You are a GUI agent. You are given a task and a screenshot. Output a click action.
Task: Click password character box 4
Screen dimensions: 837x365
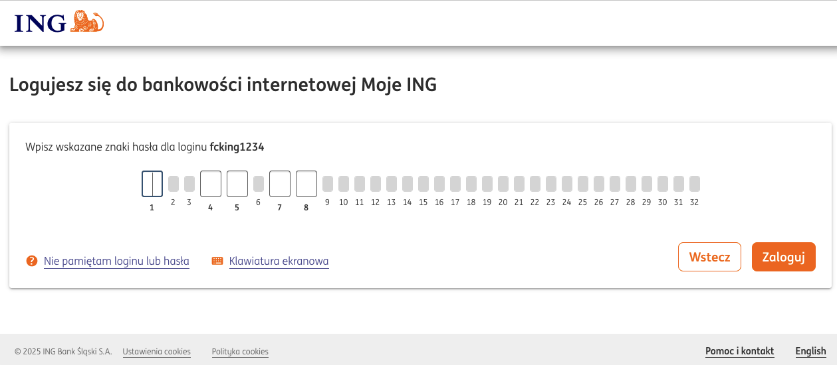click(x=211, y=184)
